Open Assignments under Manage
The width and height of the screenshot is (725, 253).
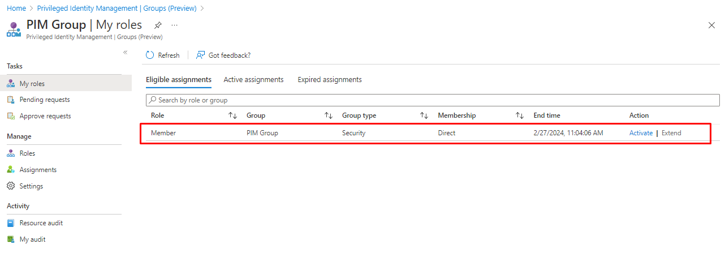pyautogui.click(x=38, y=170)
